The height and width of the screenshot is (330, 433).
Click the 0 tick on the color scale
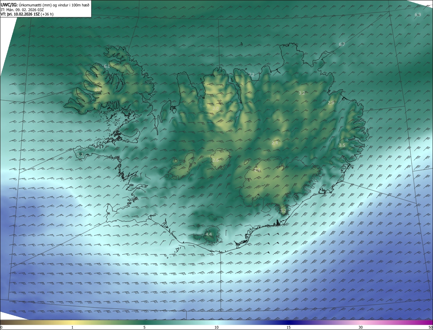[1, 327]
